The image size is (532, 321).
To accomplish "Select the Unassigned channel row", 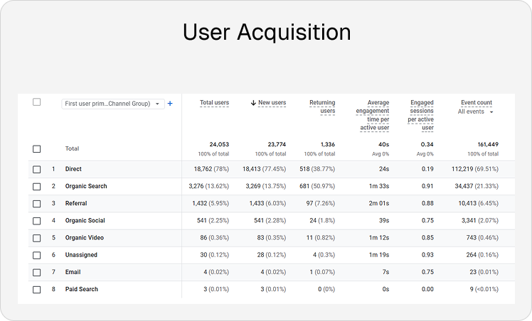I will [x=81, y=255].
